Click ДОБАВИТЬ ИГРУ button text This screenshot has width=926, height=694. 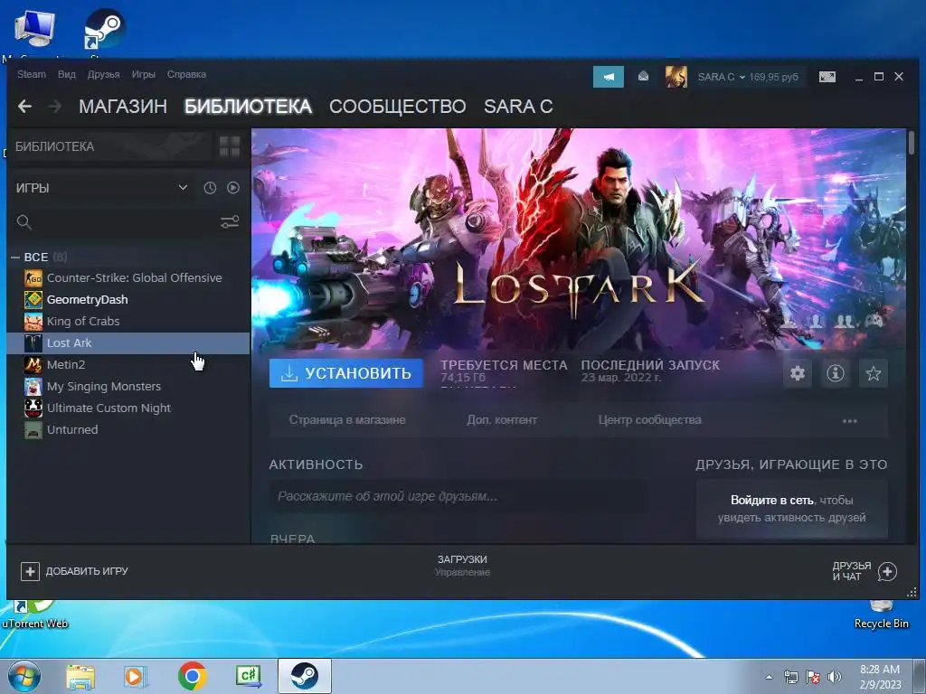(87, 571)
